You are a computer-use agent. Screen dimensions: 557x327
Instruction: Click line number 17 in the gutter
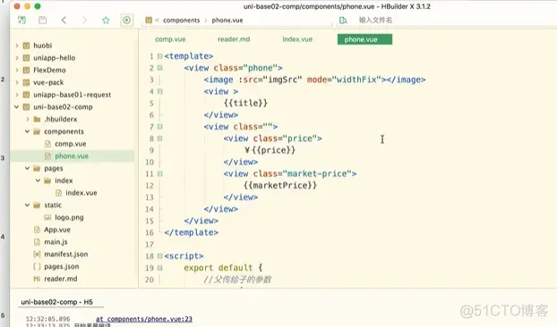(x=150, y=244)
